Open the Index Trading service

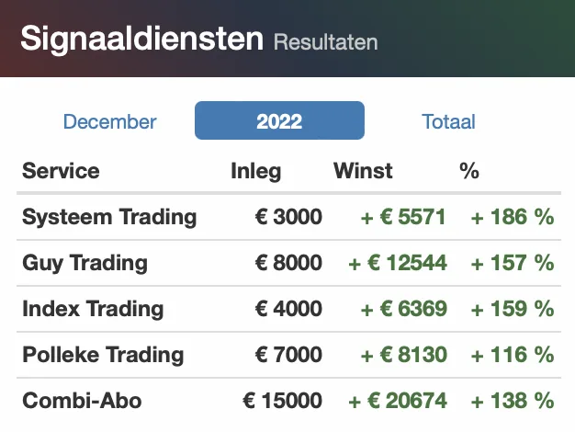click(x=93, y=309)
